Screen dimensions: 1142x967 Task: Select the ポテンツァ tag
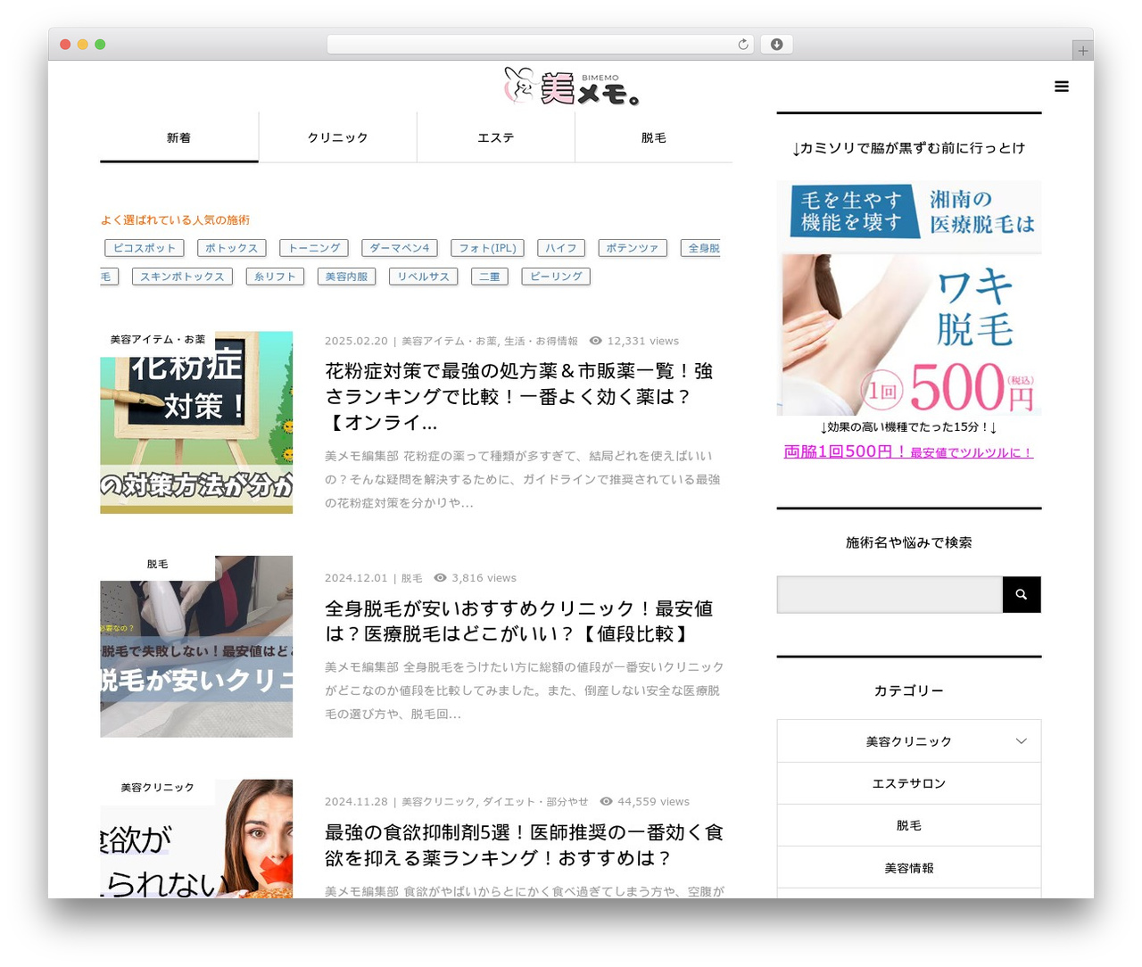(x=633, y=248)
